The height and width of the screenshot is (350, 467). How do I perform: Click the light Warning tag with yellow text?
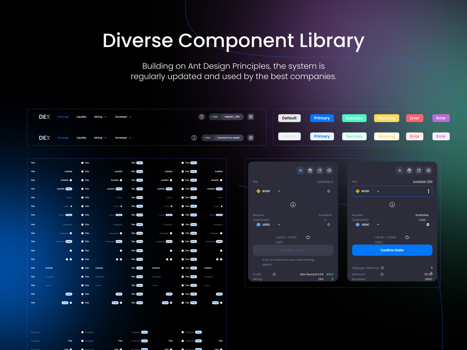click(x=387, y=136)
